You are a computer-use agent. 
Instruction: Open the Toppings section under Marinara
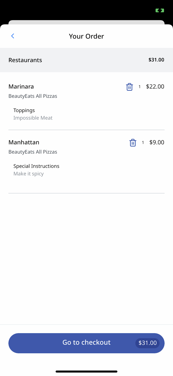tap(24, 110)
